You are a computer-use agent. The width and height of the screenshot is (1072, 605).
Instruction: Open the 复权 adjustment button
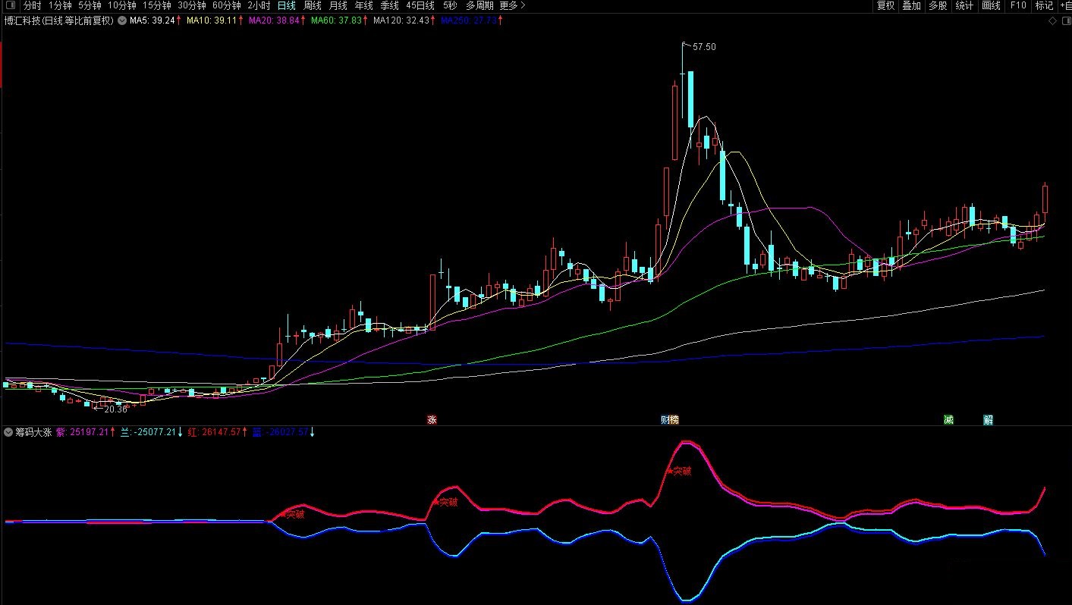885,6
